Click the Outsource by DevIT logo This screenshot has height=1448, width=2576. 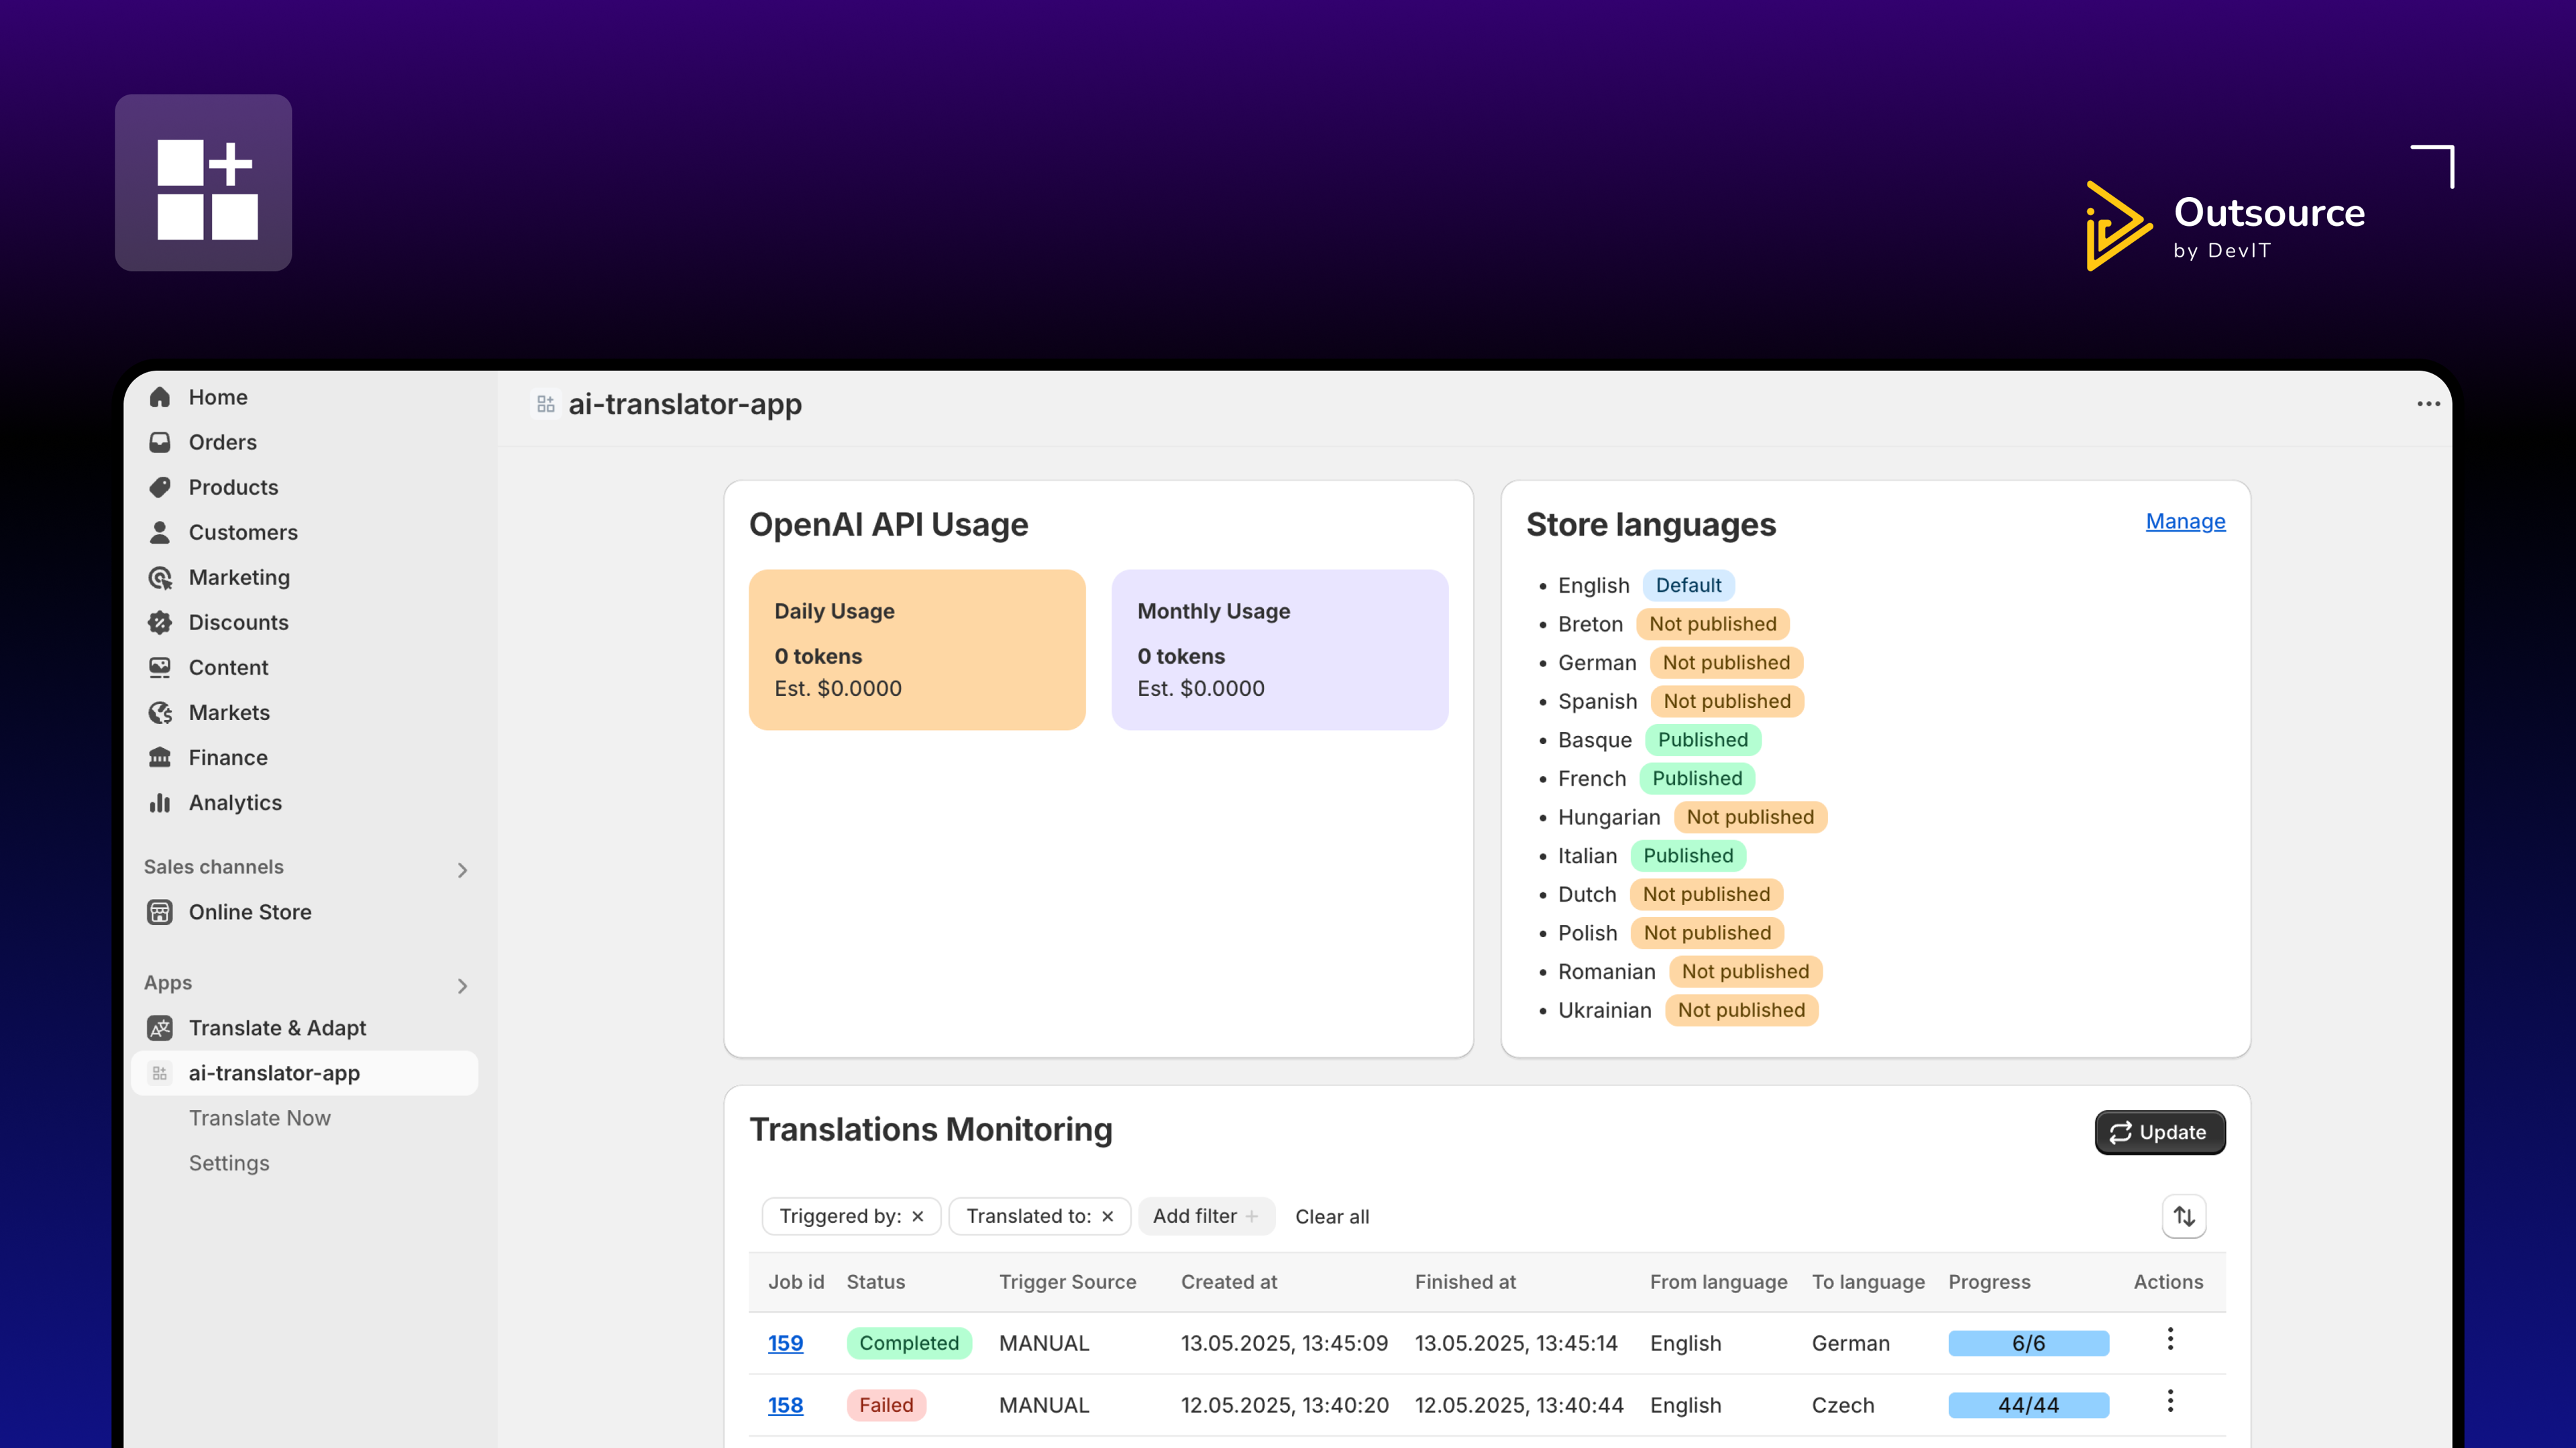point(2225,226)
